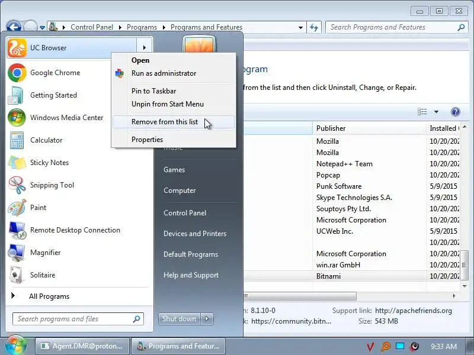Click the refresh icon beside address bar

pos(314,27)
